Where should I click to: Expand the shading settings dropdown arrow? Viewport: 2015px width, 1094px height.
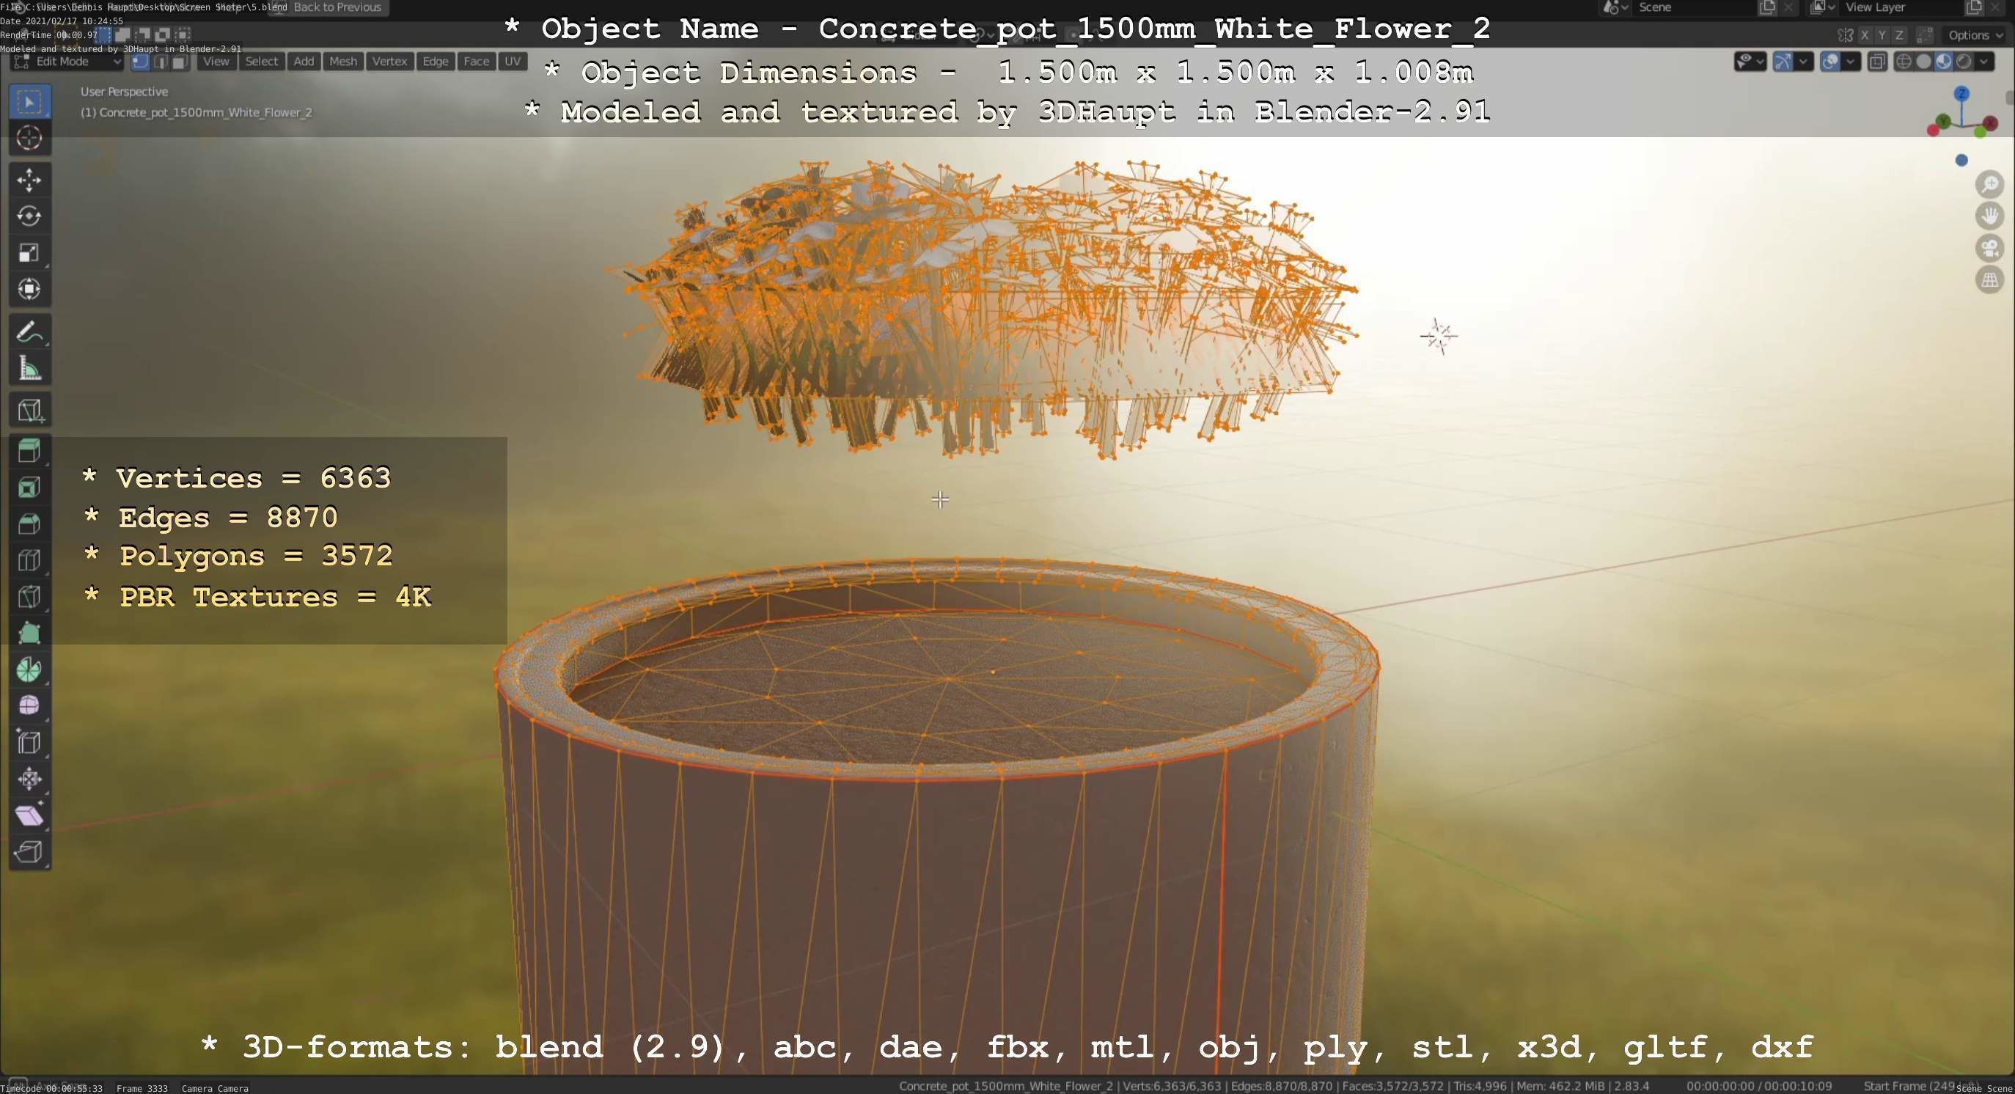coord(1984,62)
